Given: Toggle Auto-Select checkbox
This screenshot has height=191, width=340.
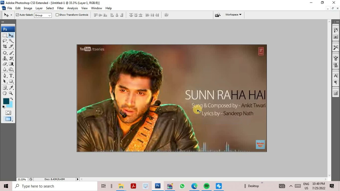Looking at the screenshot, I should [x=17, y=15].
